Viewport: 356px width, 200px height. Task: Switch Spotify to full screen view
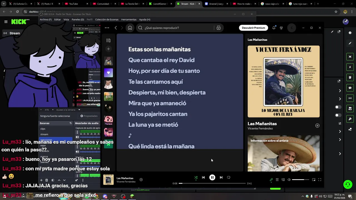pos(320,180)
